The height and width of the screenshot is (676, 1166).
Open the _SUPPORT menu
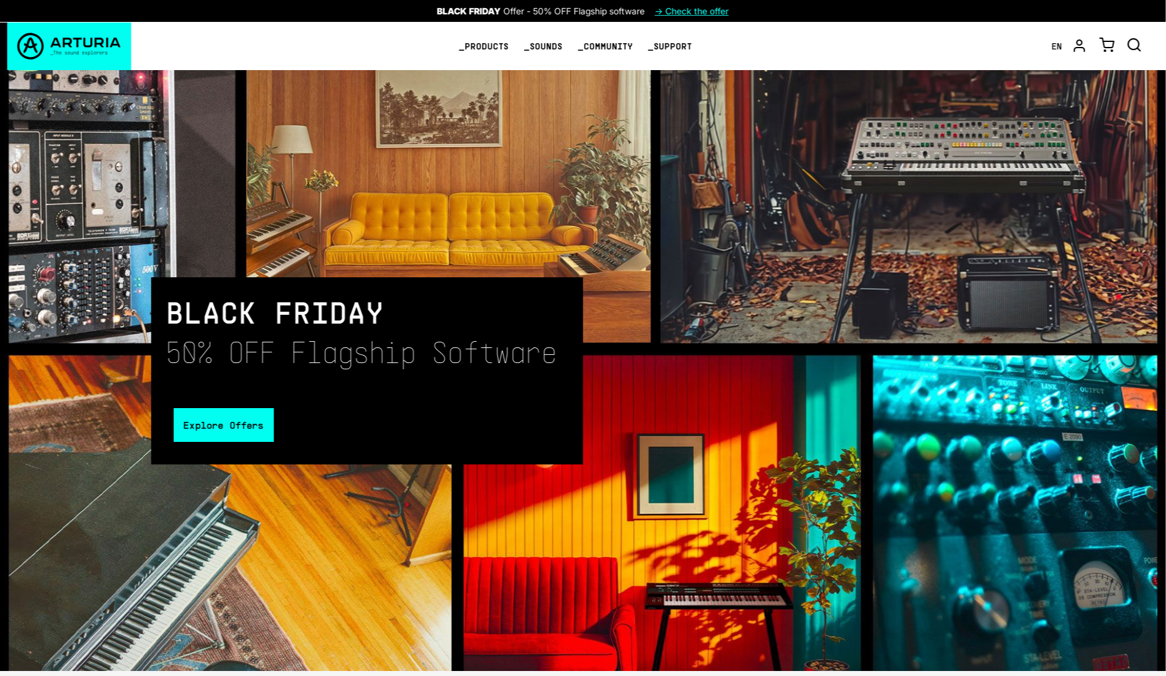pos(670,46)
